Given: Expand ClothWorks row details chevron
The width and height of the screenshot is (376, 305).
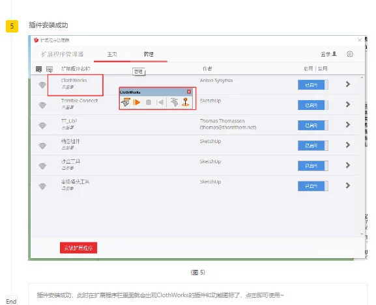Looking at the screenshot, I should click(348, 84).
